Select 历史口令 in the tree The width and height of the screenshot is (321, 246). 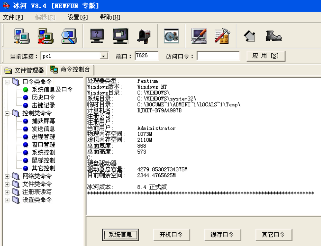click(43, 97)
